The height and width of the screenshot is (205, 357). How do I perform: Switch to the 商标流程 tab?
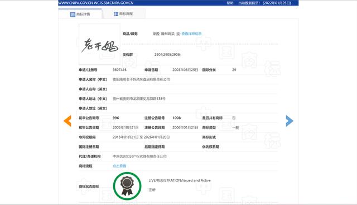click(x=123, y=14)
